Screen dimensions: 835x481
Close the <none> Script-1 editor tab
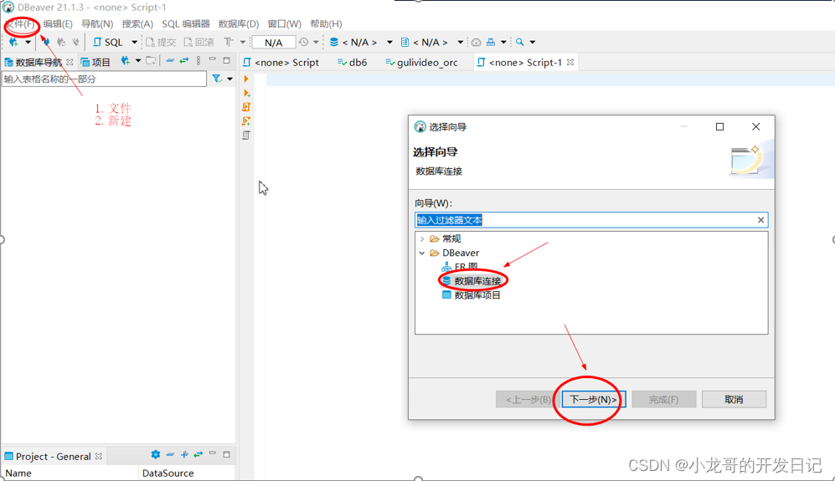click(570, 62)
